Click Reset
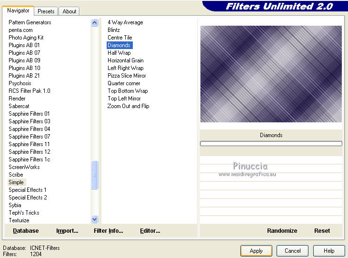The width and height of the screenshot is (348, 258). 322,231
